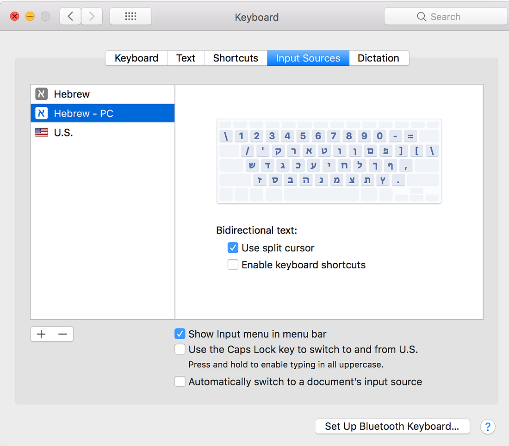Click the help question mark button
Viewport: 509px width, 446px height.
coord(488,427)
